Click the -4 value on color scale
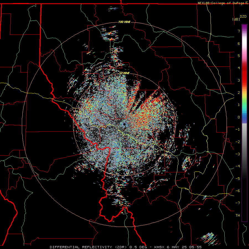The height and width of the screenshot is (249, 249). click(x=238, y=166)
